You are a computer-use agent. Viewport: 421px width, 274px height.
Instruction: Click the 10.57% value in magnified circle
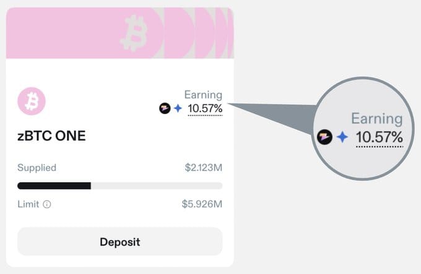(380, 138)
